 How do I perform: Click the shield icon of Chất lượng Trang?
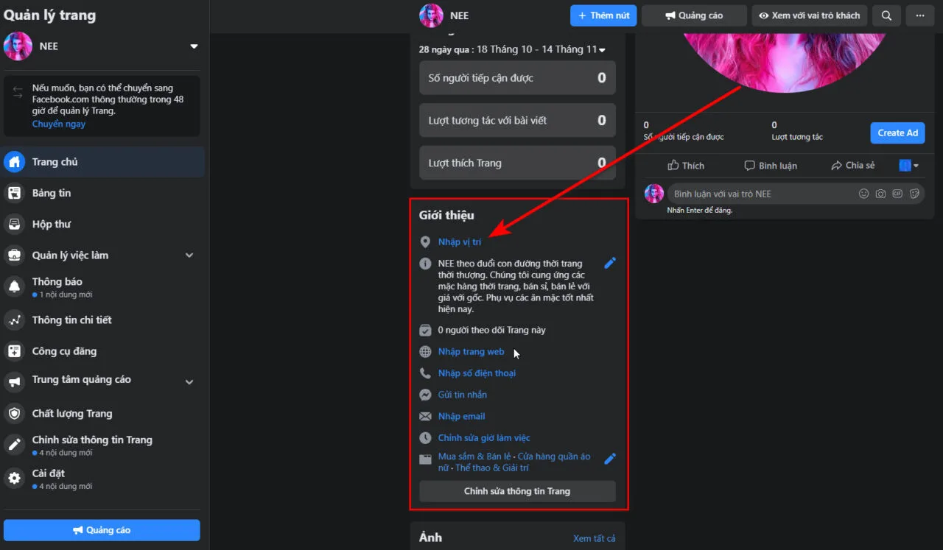(x=15, y=414)
